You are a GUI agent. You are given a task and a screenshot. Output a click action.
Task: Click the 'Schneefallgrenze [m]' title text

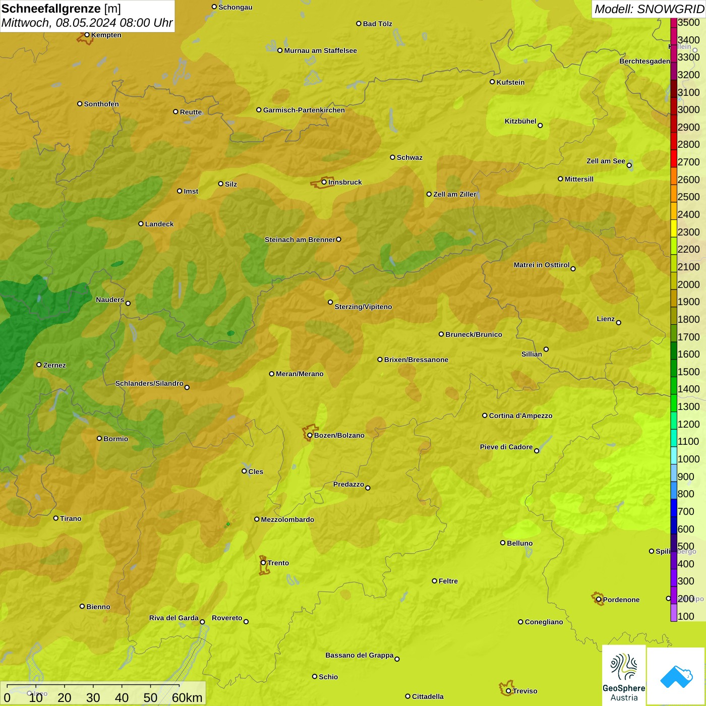tap(61, 9)
